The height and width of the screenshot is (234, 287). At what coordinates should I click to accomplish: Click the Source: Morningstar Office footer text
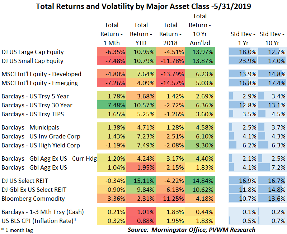pyautogui.click(x=192, y=229)
